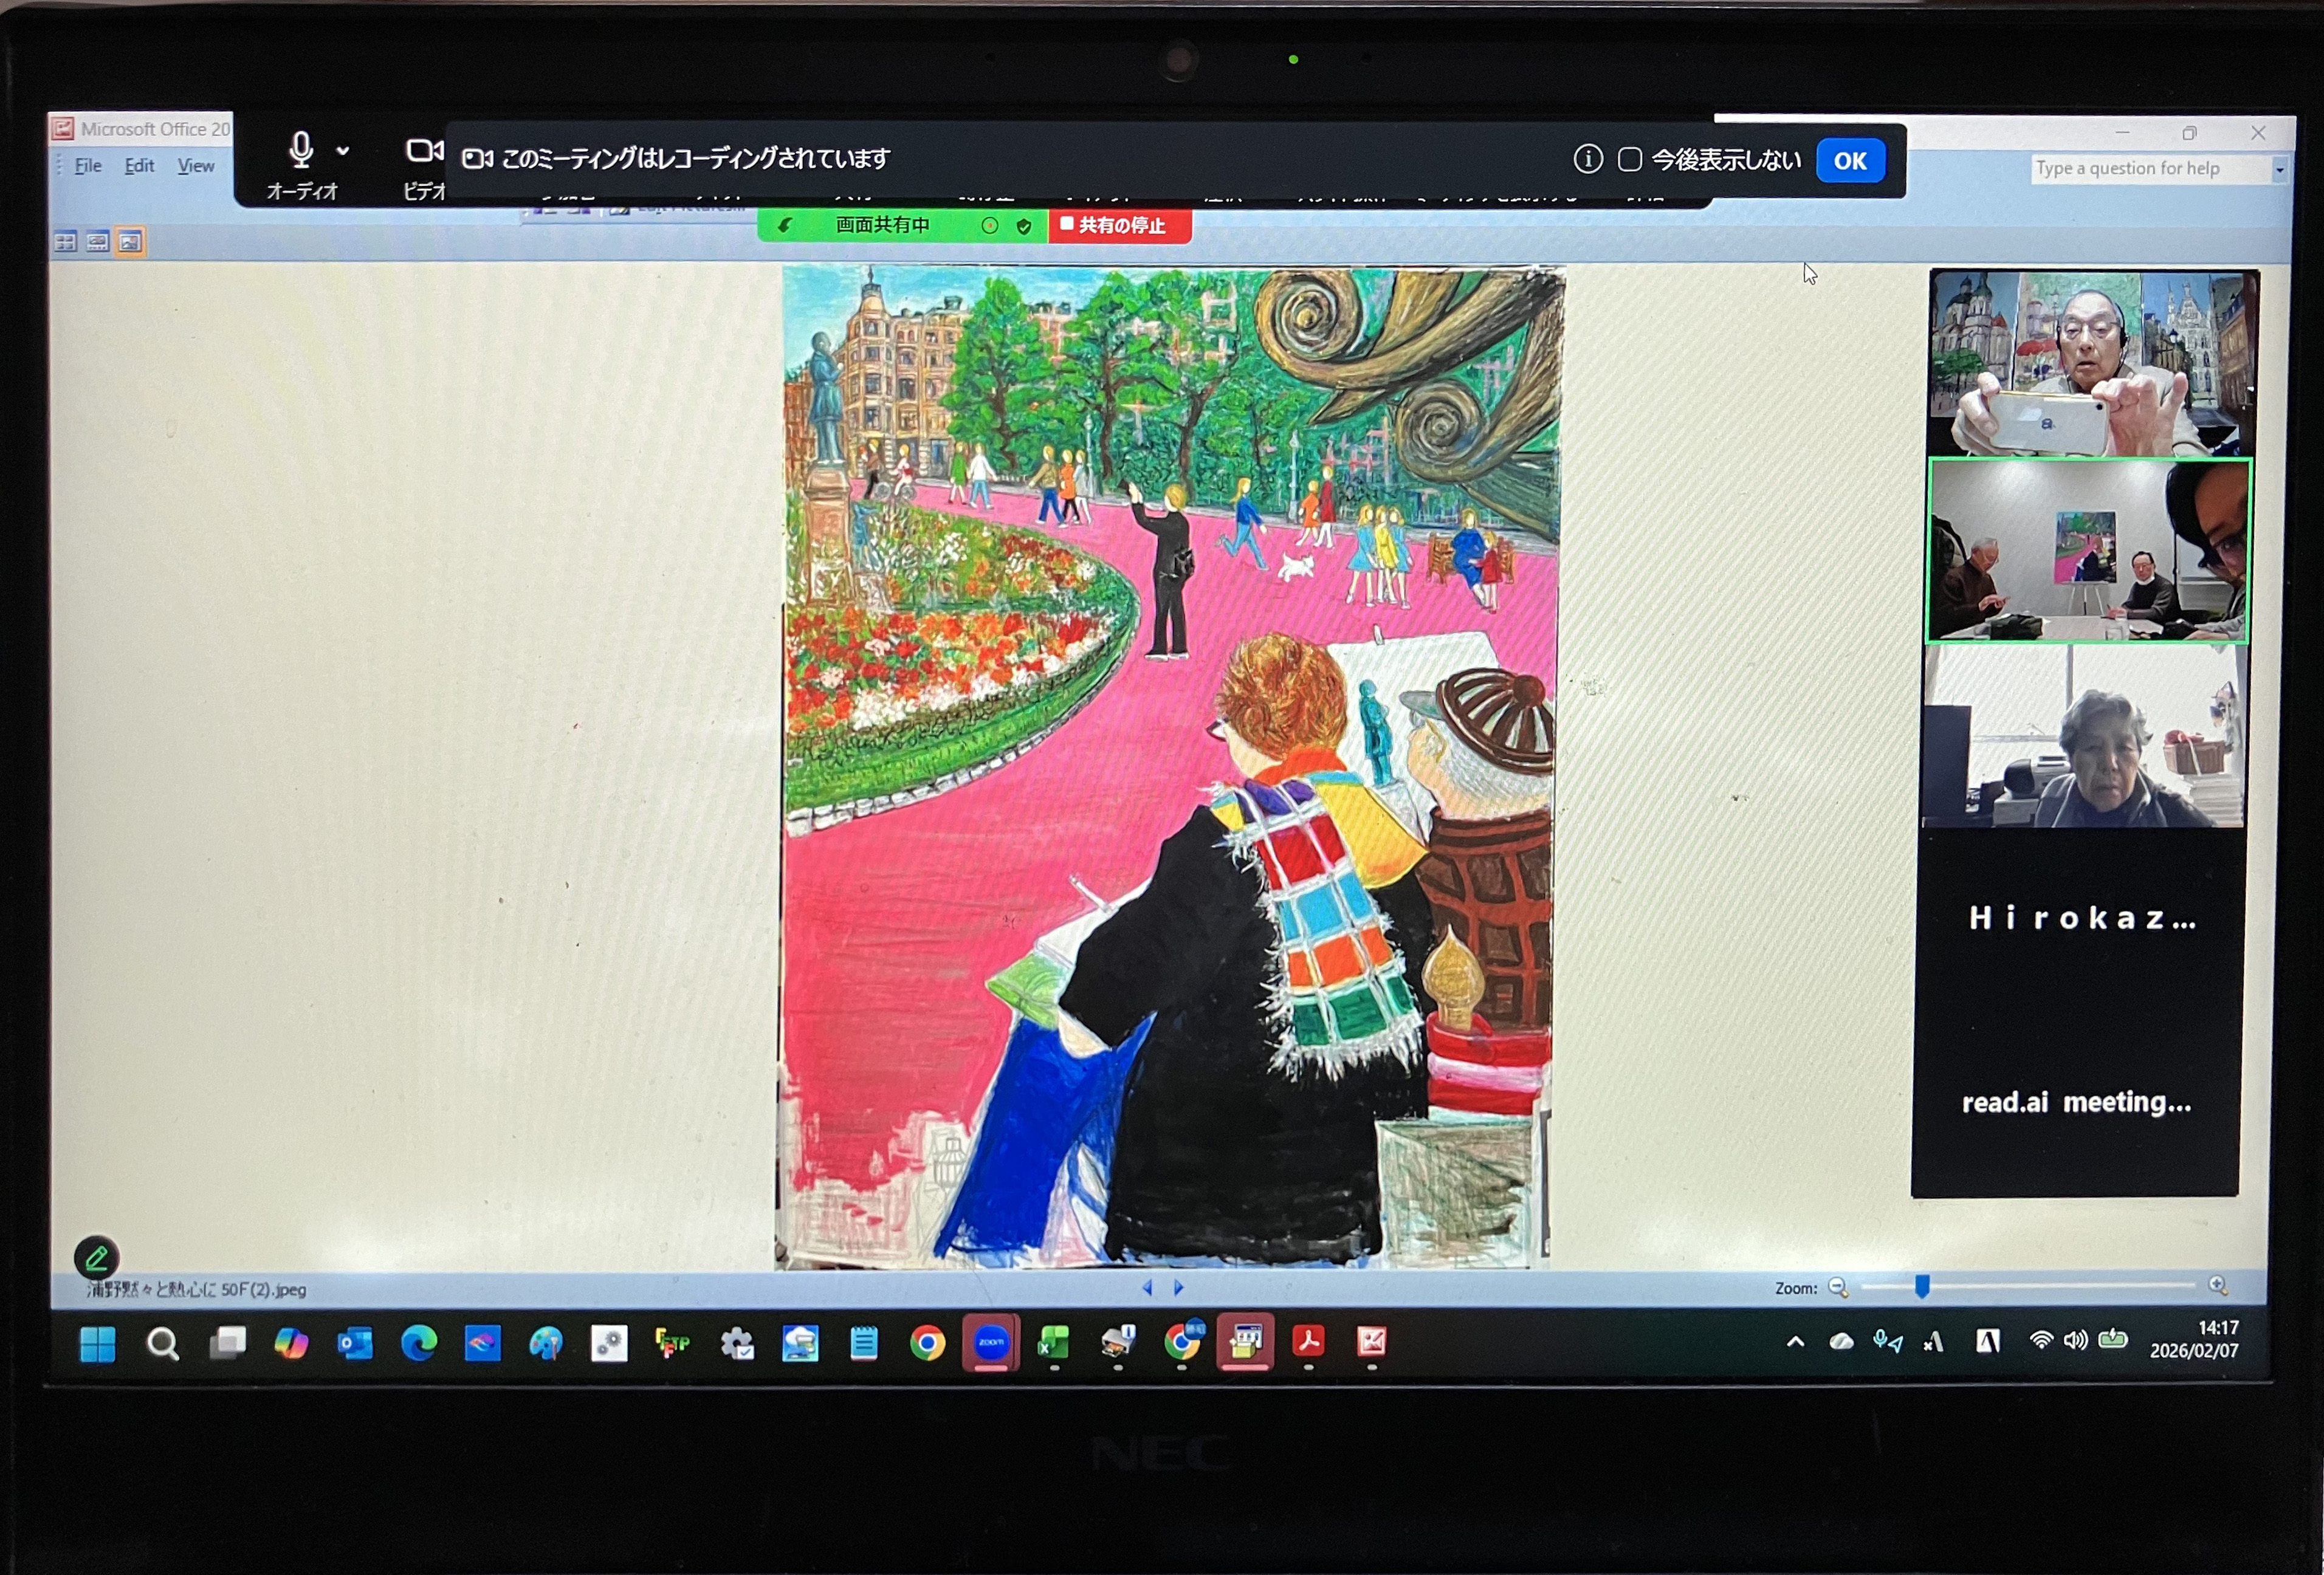This screenshot has height=1575, width=2324.
Task: Click the Zoom video camera icon
Action: click(x=423, y=151)
